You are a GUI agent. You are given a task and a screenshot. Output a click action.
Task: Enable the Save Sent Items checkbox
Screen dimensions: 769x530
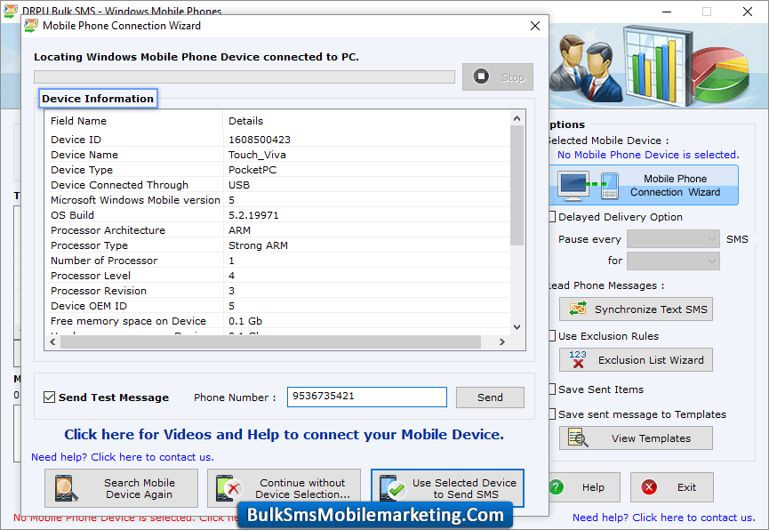coord(552,389)
